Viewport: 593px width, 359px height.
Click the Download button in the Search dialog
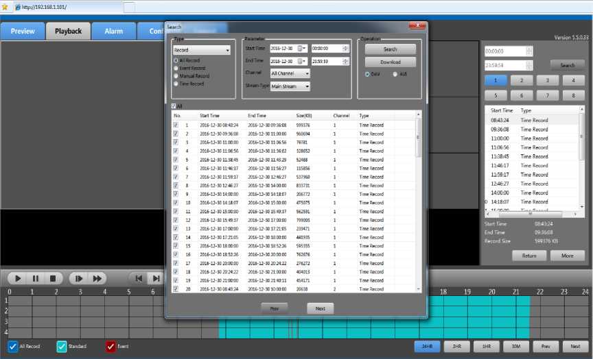tap(390, 62)
